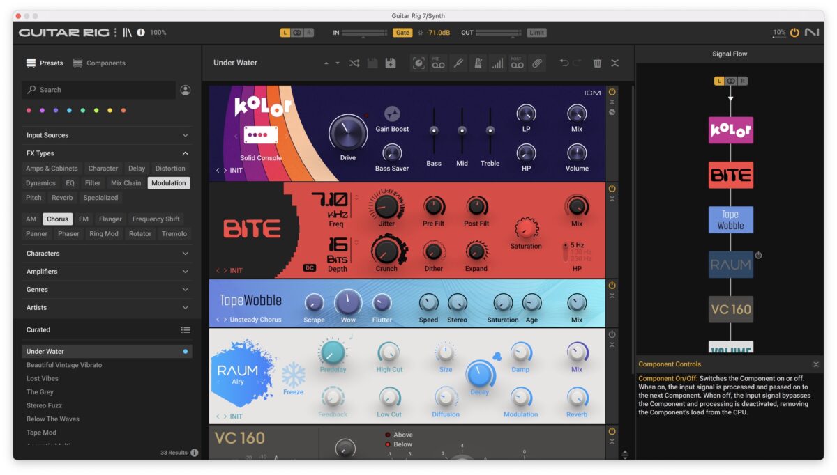This screenshot has height=475, width=837.
Task: Click the preset volume bars icon
Action: click(497, 63)
